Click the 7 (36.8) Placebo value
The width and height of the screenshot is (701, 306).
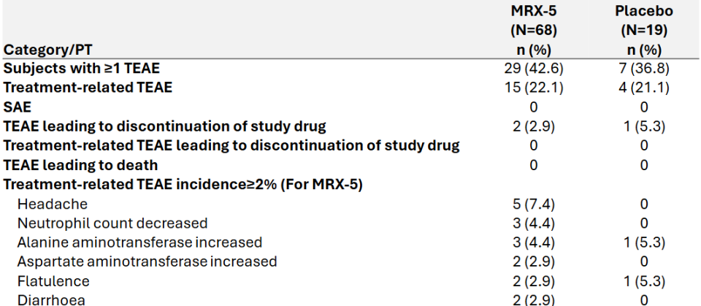click(x=644, y=69)
